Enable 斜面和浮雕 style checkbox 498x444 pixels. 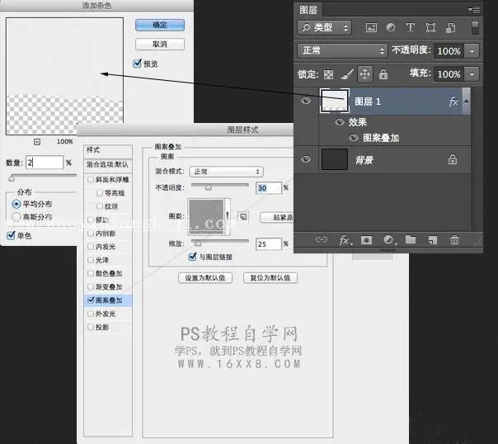91,180
